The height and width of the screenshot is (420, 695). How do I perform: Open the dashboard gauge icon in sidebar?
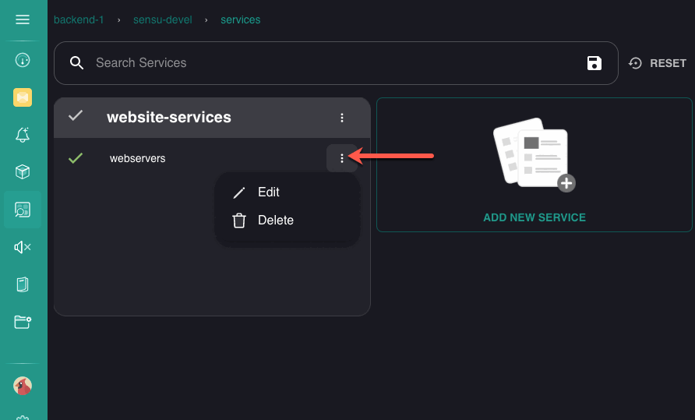tap(23, 60)
